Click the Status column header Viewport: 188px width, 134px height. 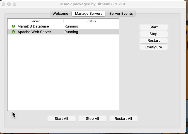(91, 21)
